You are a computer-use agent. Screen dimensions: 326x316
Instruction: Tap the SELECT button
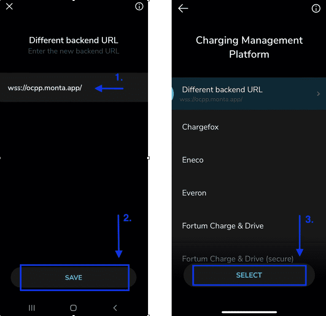(249, 275)
